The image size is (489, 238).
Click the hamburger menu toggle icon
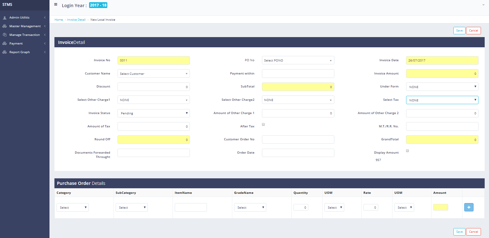[56, 5]
